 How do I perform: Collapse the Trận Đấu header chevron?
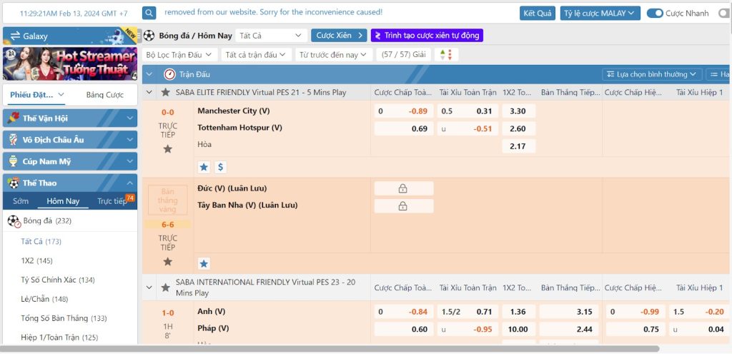pos(149,74)
